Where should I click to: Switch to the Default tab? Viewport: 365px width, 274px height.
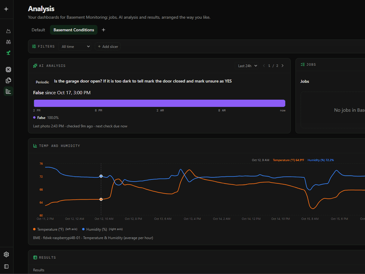point(38,30)
